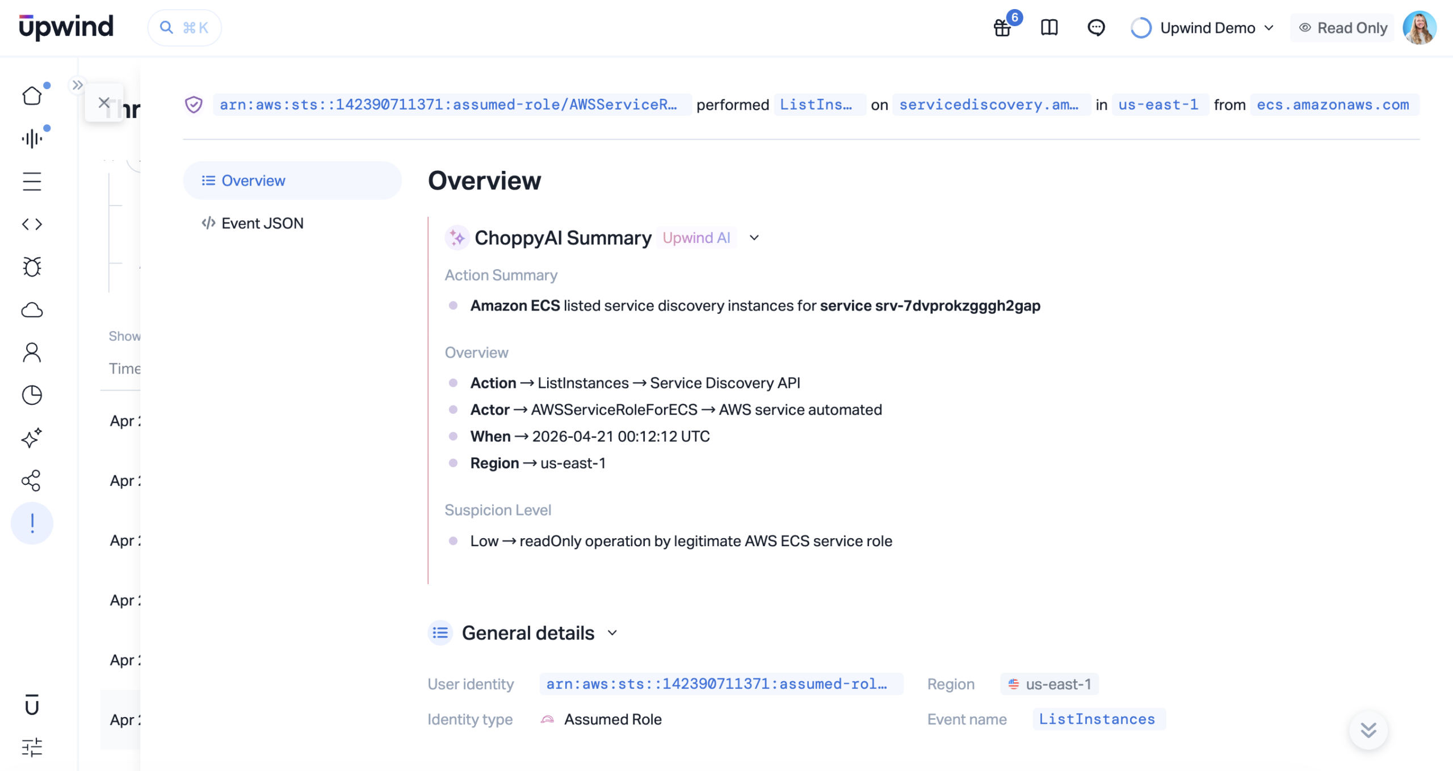Viewport: 1453px width, 771px height.
Task: Click the search field with ⌘K
Action: [x=184, y=27]
